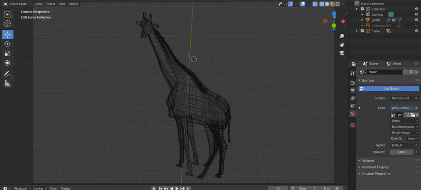Click the giraffe mesh data icon
The height and width of the screenshot is (190, 421).
(399, 20)
